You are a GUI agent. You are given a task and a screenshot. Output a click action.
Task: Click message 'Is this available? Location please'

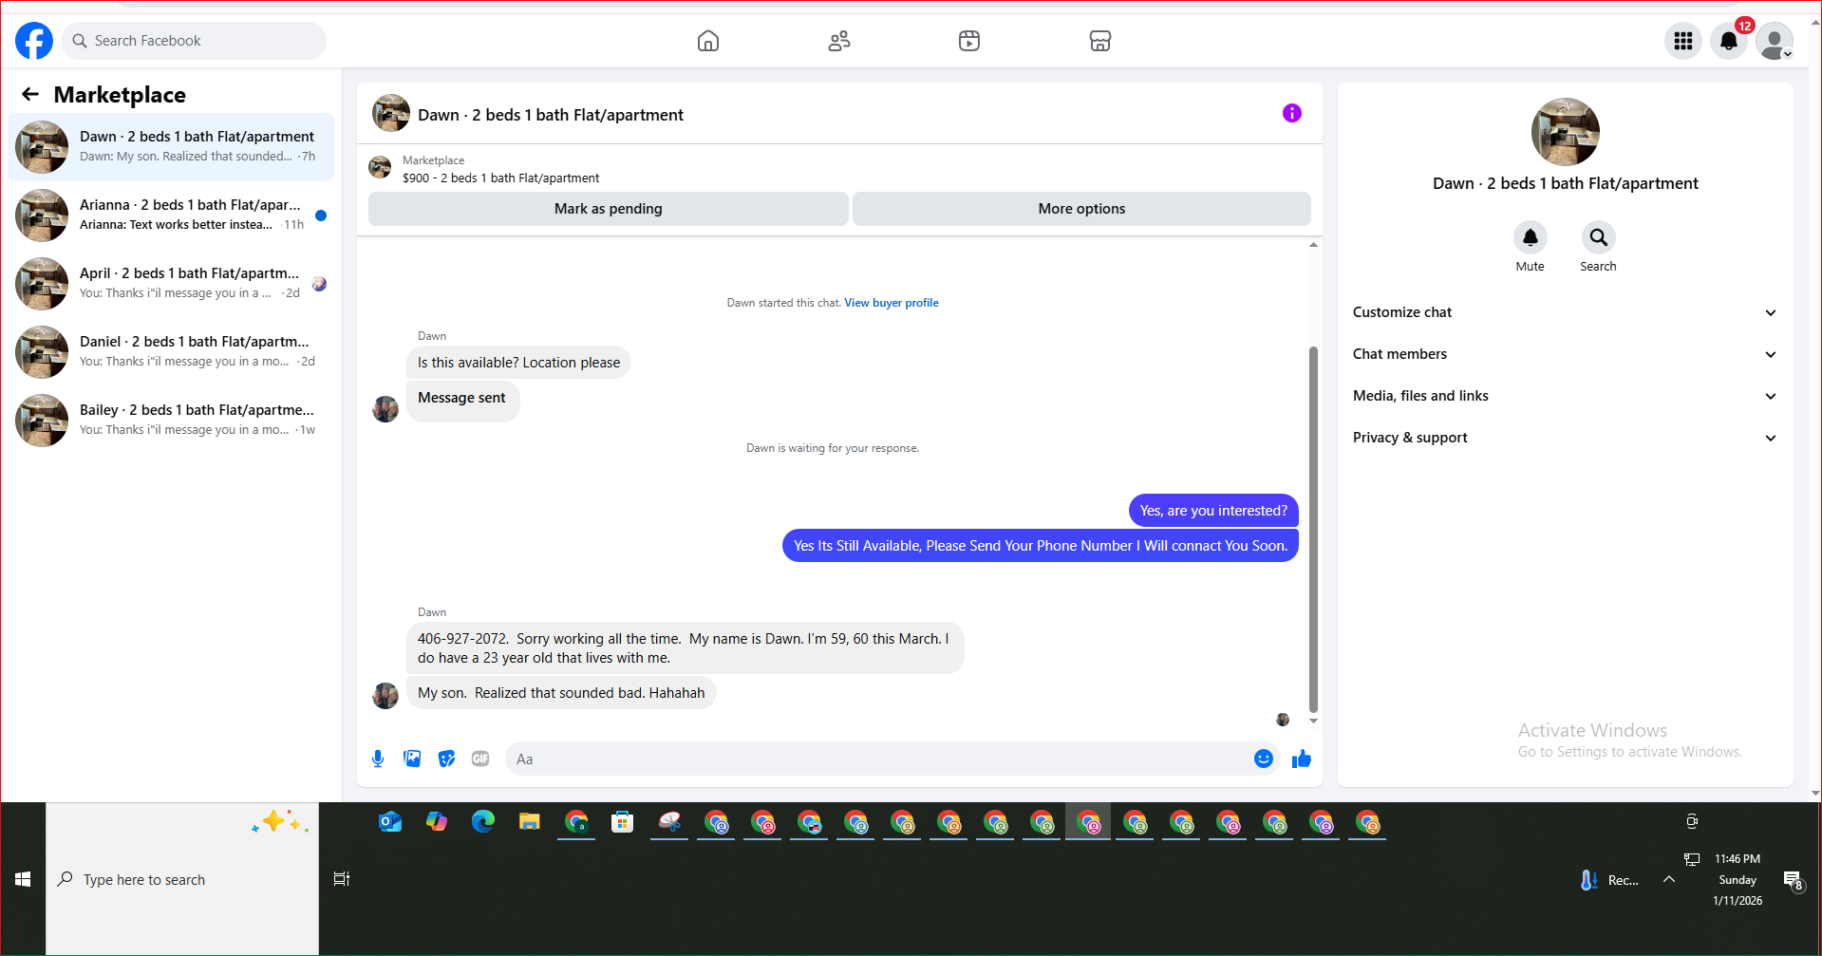pos(518,363)
